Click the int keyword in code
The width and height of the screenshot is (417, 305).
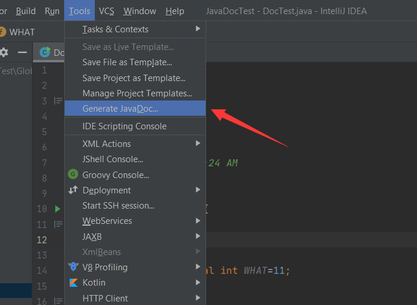point(229,270)
